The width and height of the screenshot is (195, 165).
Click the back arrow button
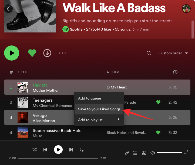[x=8, y=9]
